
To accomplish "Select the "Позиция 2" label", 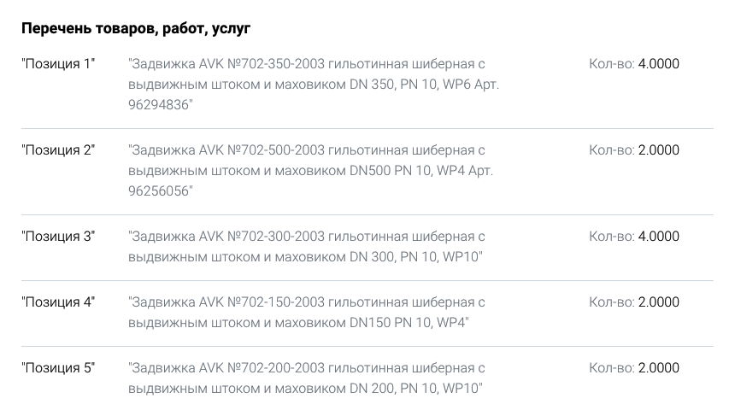I will [x=58, y=150].
